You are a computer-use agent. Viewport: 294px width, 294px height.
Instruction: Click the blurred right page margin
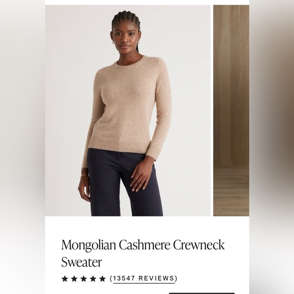tap(272, 147)
